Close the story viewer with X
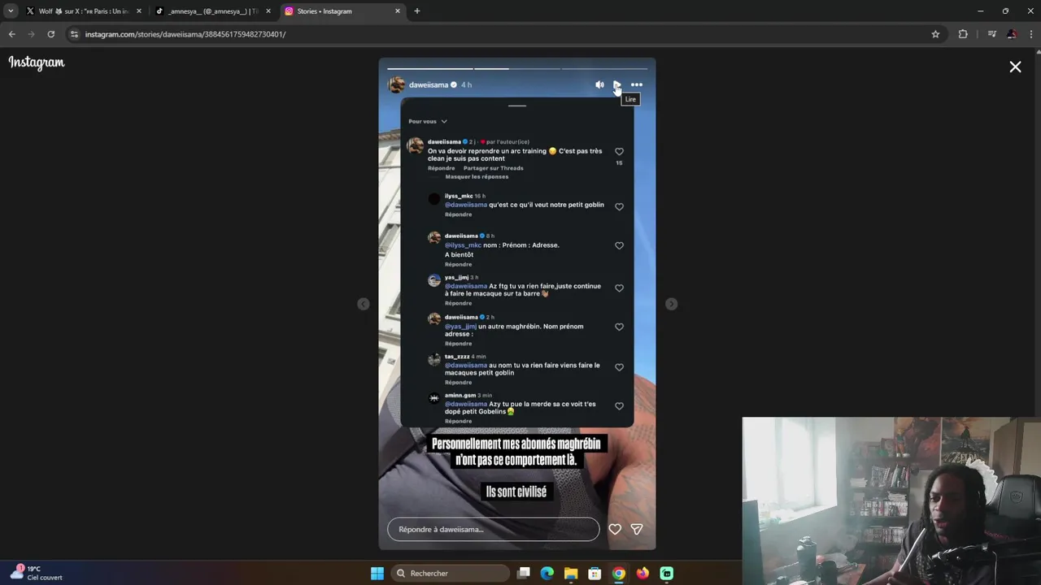 click(1015, 67)
